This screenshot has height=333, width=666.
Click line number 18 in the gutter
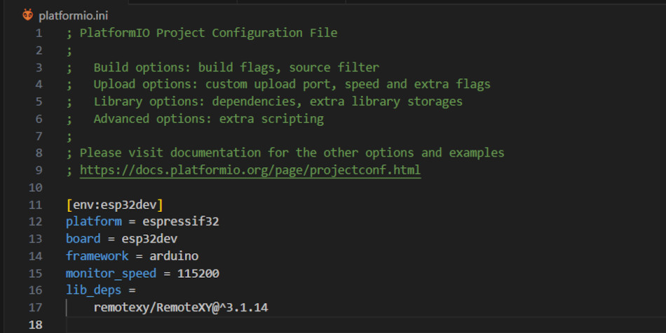pos(36,325)
